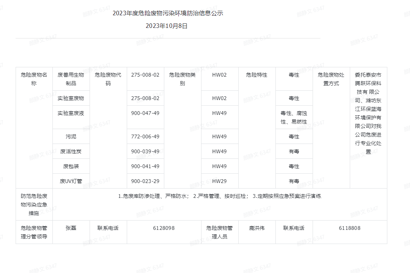Click phone number 6128098
This screenshot has width=410, height=273.
(x=164, y=228)
